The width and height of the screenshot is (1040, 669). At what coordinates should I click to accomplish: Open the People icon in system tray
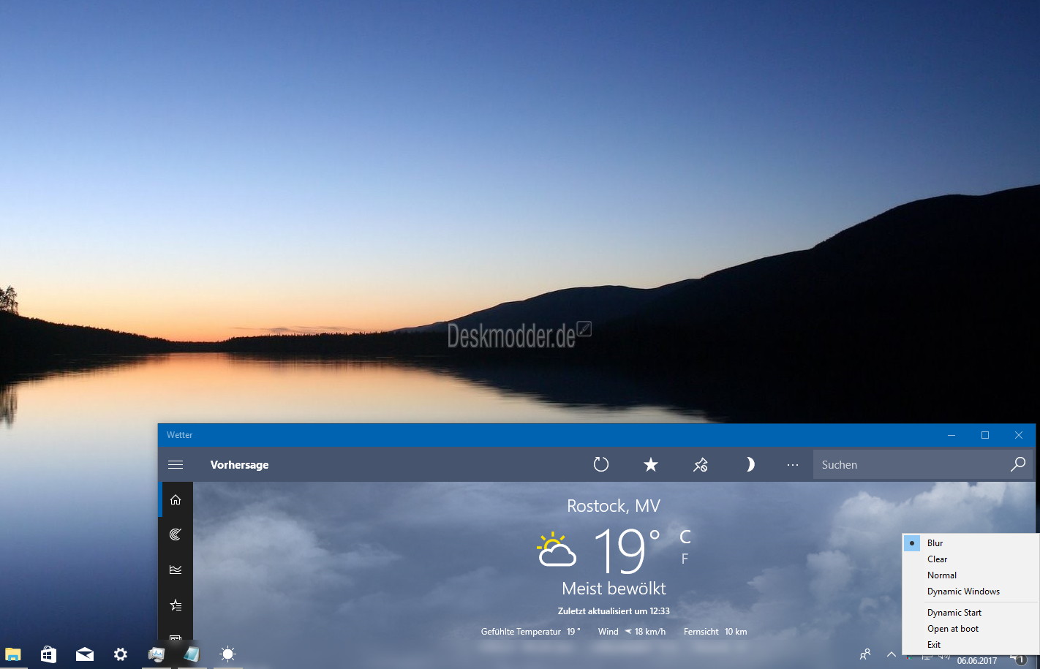(x=865, y=654)
